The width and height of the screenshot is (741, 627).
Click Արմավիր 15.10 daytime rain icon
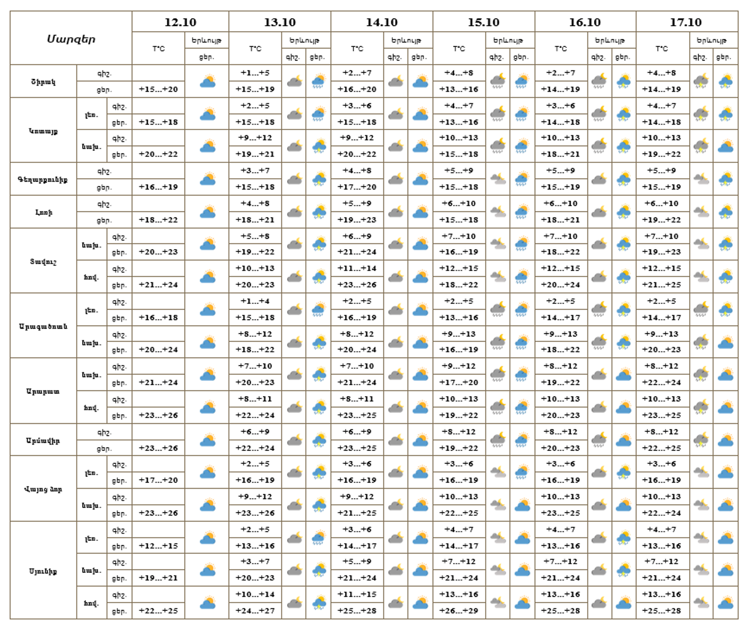[x=522, y=440]
